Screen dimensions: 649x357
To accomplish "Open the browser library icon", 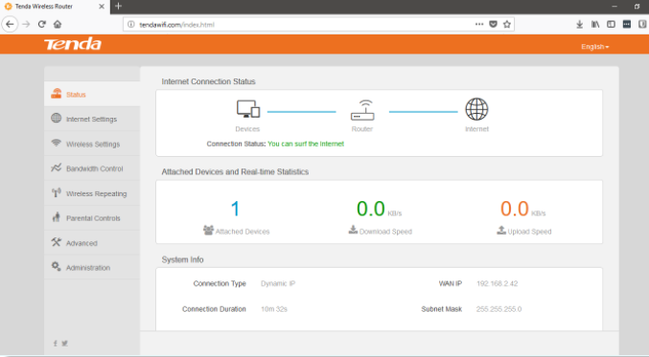I will (595, 24).
